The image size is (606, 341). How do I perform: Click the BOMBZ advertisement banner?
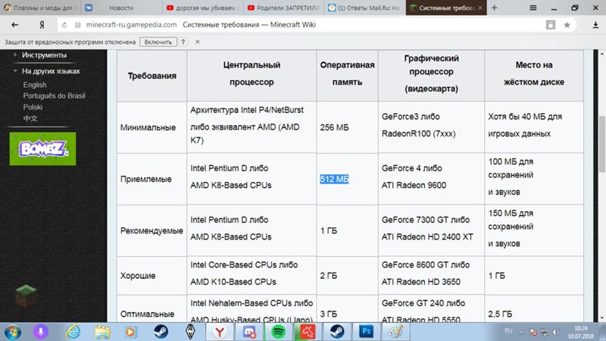pyautogui.click(x=42, y=149)
